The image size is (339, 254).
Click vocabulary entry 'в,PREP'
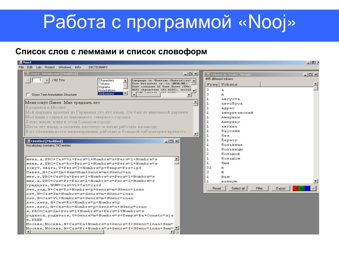coord(34,220)
